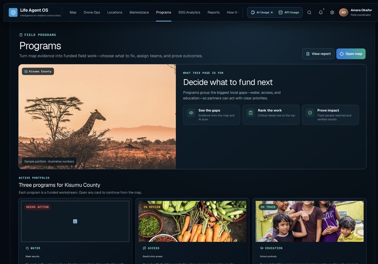Open the search icon in the header

309,12
